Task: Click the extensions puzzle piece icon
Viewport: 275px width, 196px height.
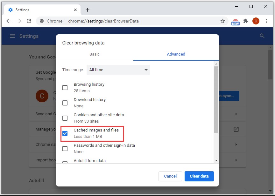Action: [245, 21]
